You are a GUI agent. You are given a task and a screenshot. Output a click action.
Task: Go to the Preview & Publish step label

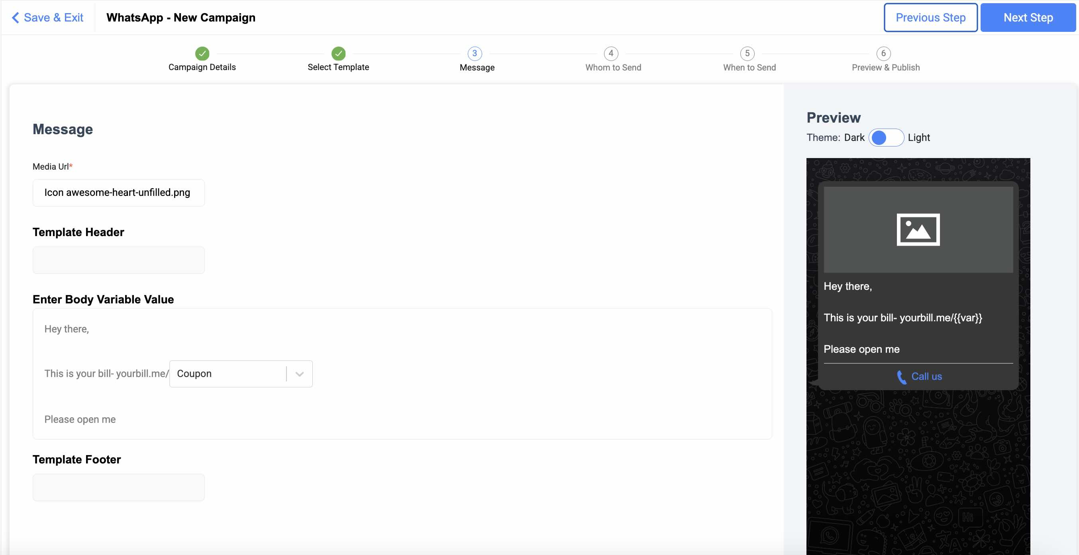pos(885,67)
